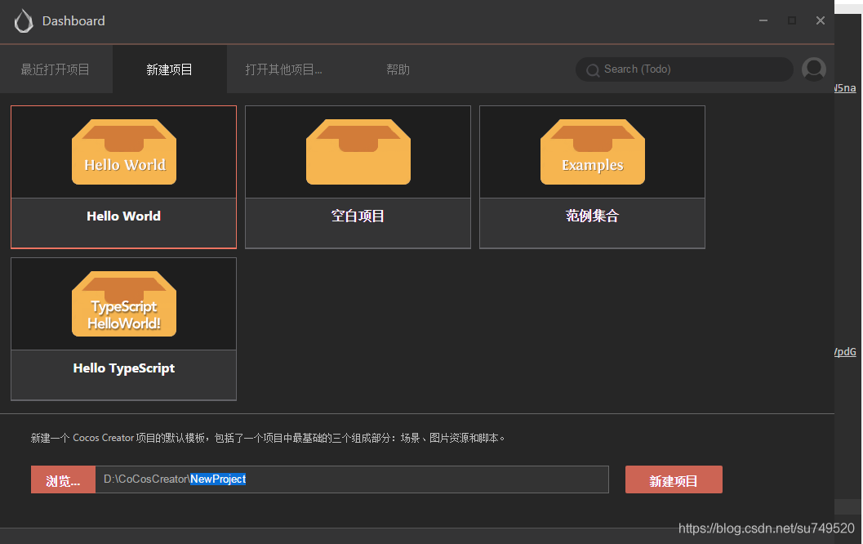Click the project path input field
This screenshot has width=863, height=544.
coord(352,479)
